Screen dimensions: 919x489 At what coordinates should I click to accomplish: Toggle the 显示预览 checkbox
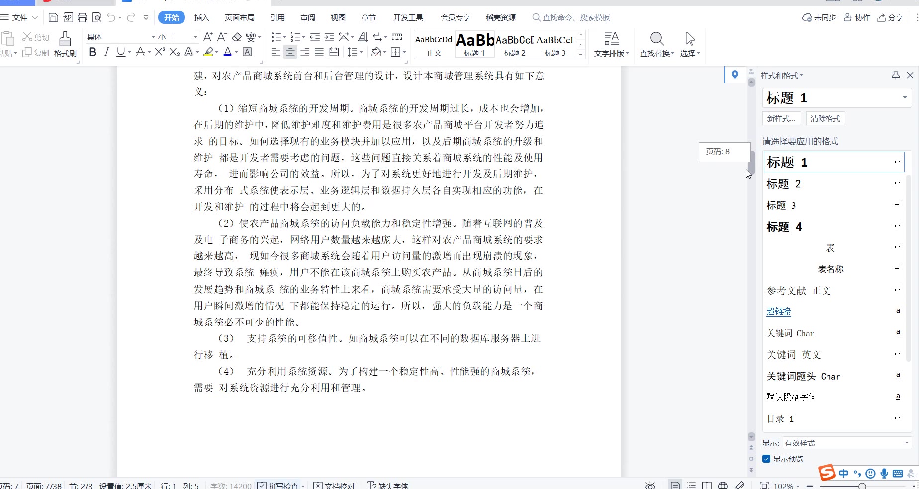(766, 459)
